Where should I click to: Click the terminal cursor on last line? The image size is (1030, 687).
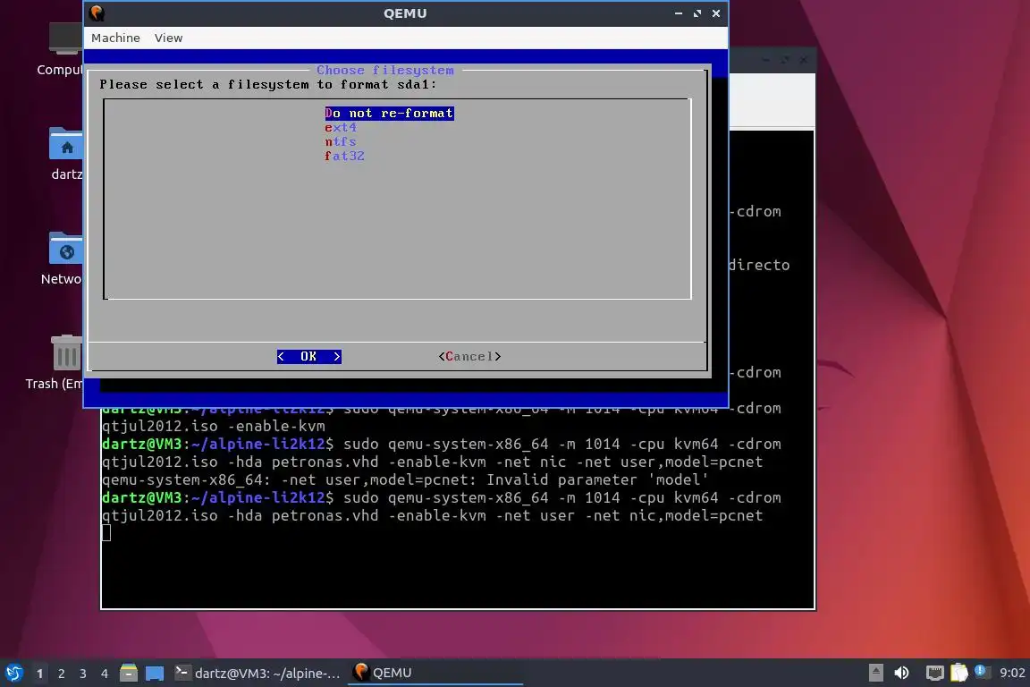click(x=106, y=532)
